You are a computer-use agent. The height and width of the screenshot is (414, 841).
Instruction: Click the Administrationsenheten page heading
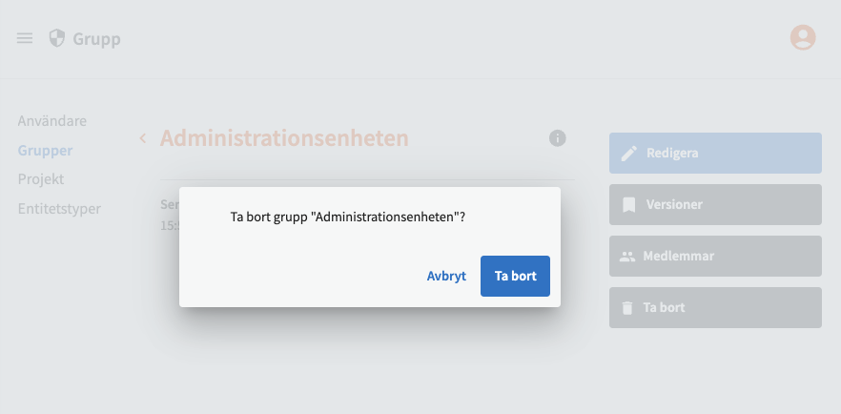point(284,138)
